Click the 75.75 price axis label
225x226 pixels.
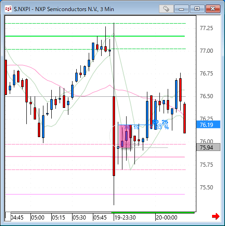pyautogui.click(x=207, y=165)
